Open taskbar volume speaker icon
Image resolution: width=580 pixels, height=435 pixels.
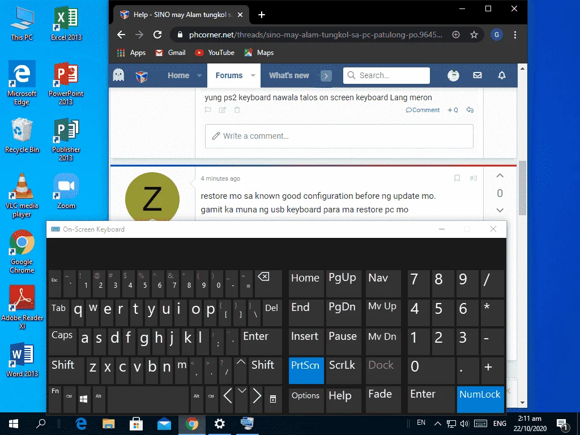tap(464, 424)
